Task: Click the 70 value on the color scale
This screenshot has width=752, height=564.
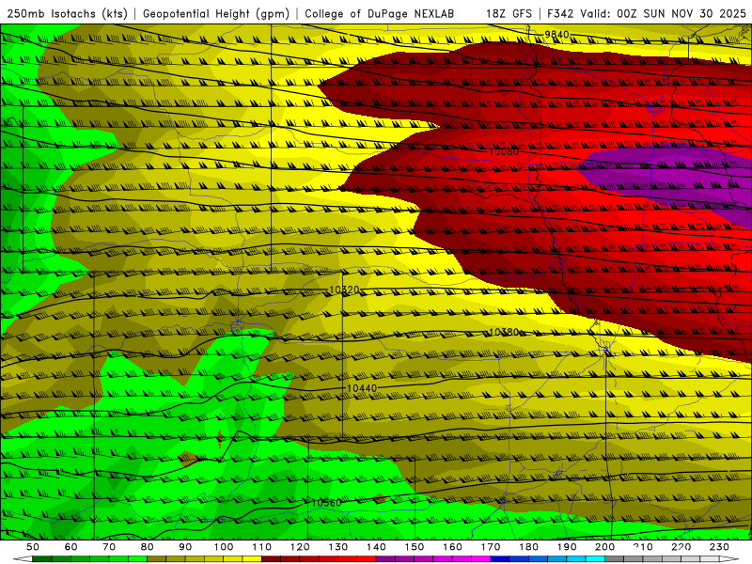Action: point(109,547)
